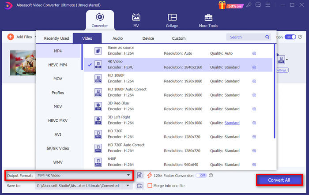
Task: Open settings gear for HD 720P Auto Correct
Action: pos(254,151)
